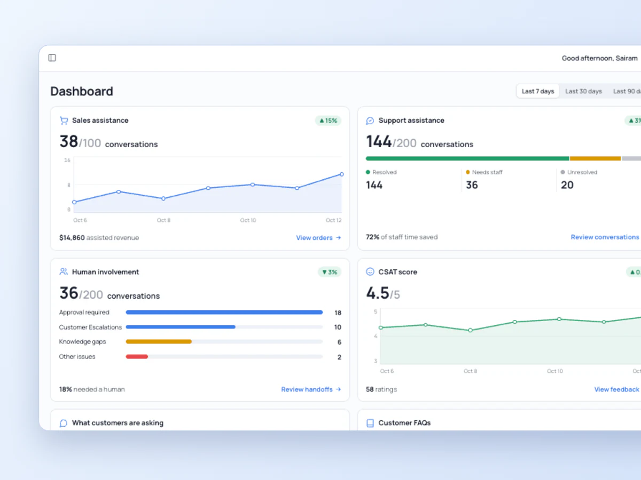Screen dimensions: 641x480
Task: Click the Approval required progress bar
Action: pos(224,313)
